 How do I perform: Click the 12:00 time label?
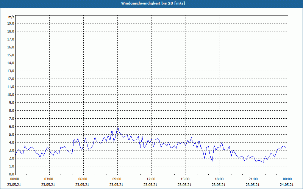[151, 179]
